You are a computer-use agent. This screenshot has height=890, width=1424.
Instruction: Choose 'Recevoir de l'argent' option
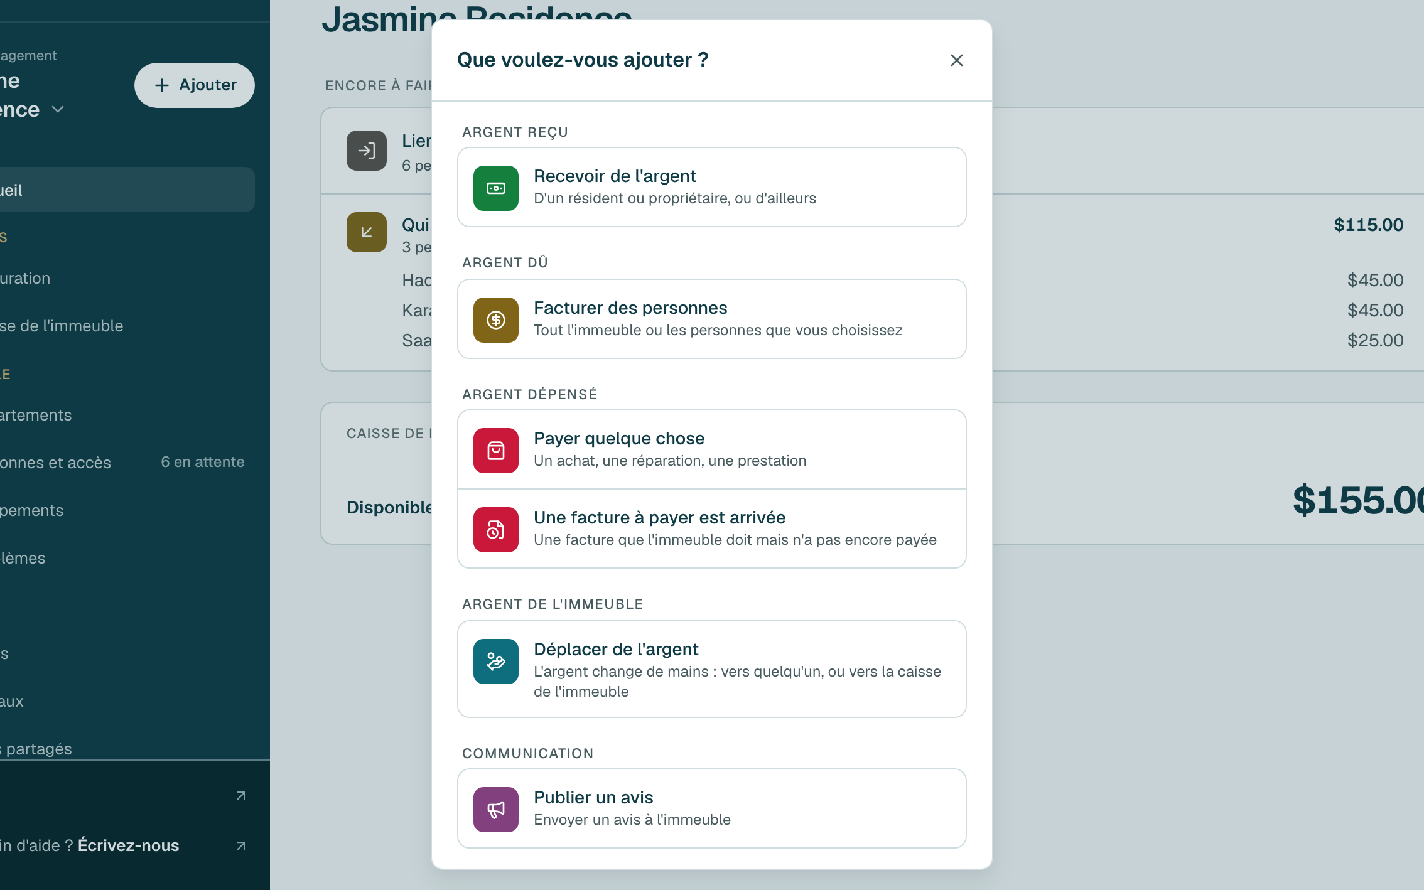click(x=712, y=187)
